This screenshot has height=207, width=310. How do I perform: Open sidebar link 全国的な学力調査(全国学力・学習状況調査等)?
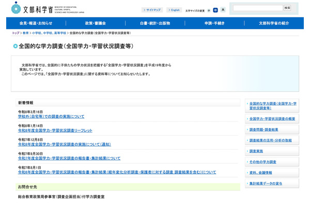[273, 106]
